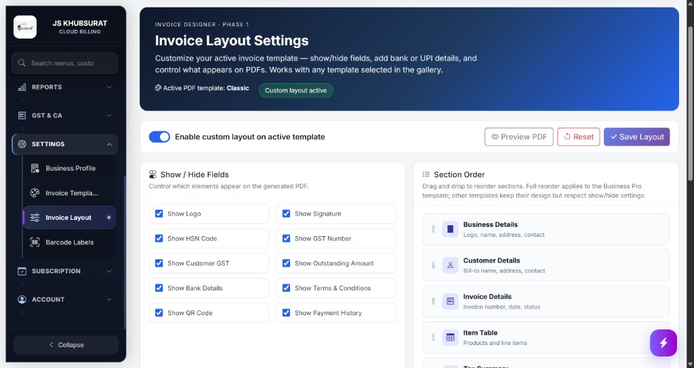Click the Show / Hide Fields toggle icon
The height and width of the screenshot is (368, 694).
152,175
